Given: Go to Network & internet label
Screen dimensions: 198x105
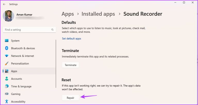Looking at the screenshot, I should (x=22, y=56).
